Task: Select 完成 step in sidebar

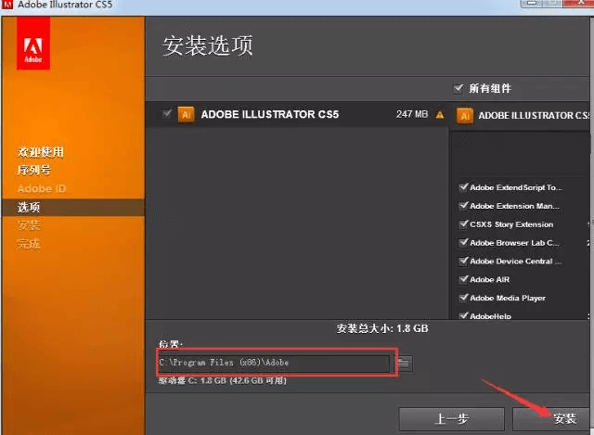Action: click(x=29, y=243)
